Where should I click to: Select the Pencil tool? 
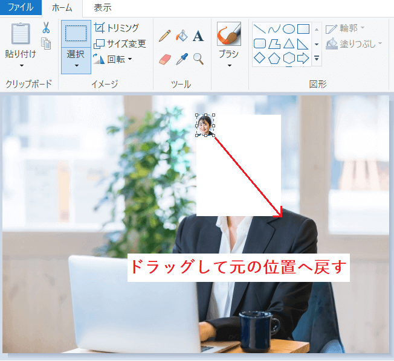165,36
